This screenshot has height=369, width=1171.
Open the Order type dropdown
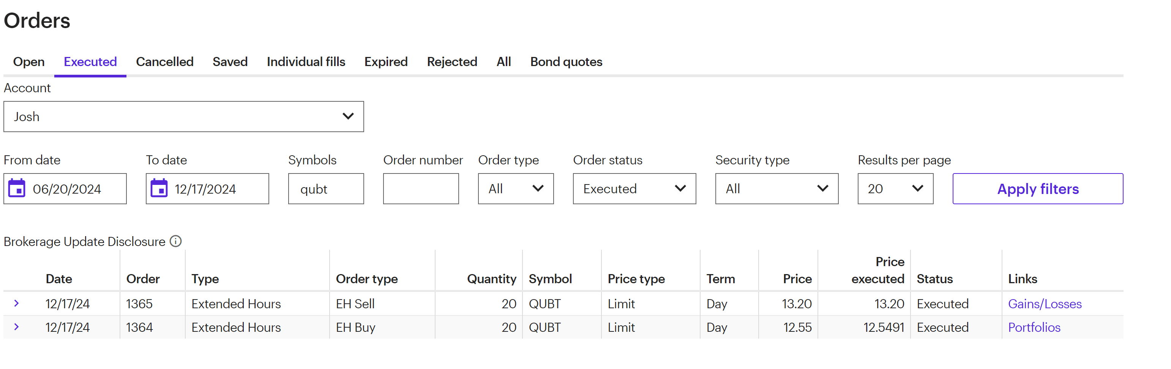click(516, 189)
